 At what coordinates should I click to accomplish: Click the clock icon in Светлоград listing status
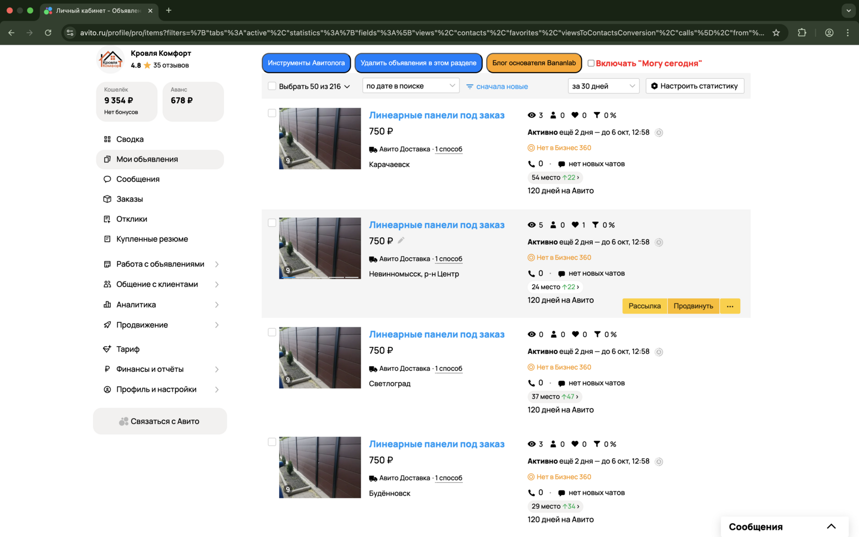pyautogui.click(x=659, y=352)
